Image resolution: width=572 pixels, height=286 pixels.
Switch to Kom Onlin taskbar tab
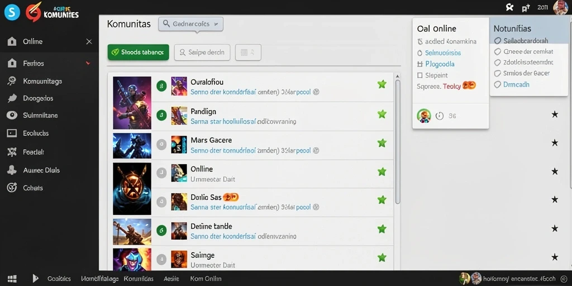pos(206,279)
